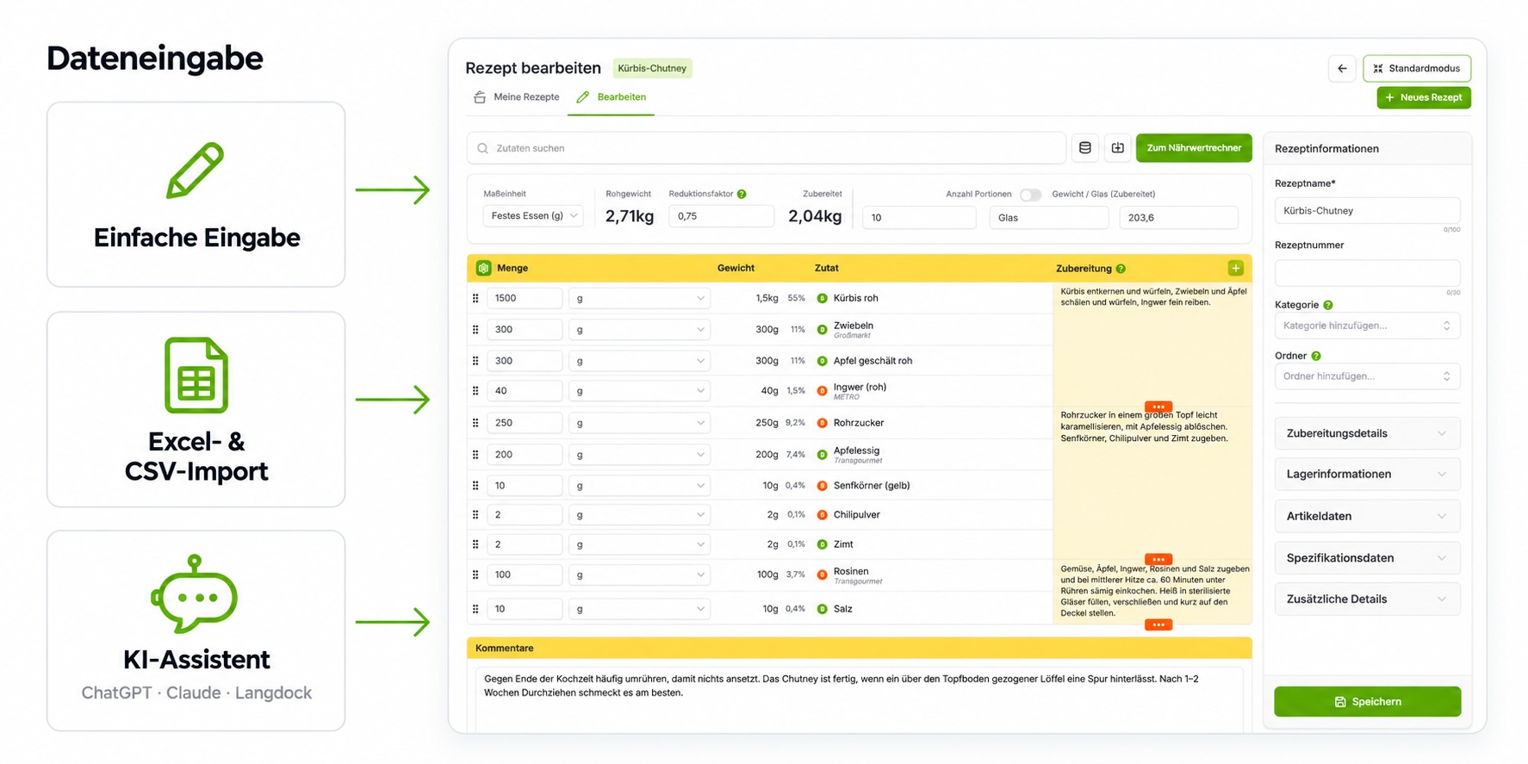Expand the Spezifikationsdaten section
Viewport: 1528px width, 764px height.
tap(1367, 558)
